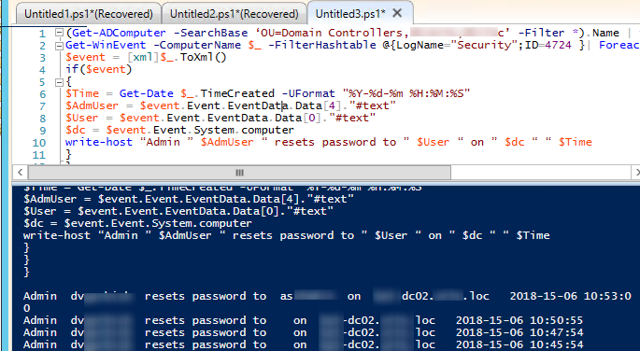Click write-host on line 10 in editor

click(x=99, y=142)
